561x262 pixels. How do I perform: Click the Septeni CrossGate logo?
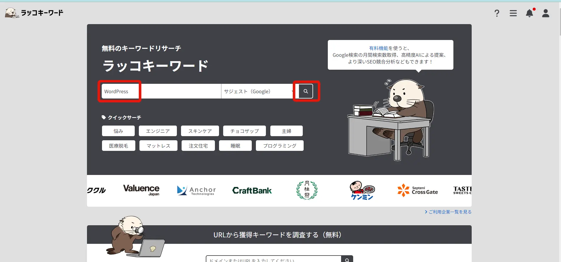[x=417, y=190]
